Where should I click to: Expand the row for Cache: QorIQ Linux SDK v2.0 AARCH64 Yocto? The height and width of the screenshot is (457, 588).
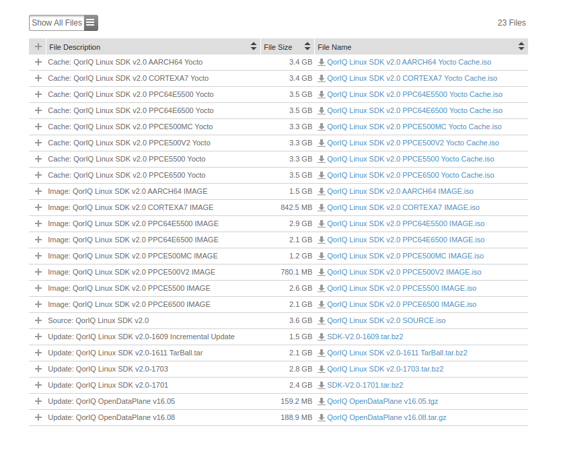tap(38, 62)
